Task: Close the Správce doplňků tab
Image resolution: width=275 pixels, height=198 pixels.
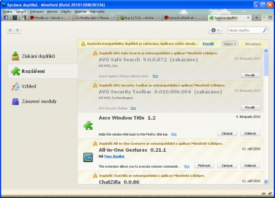Action: (x=248, y=17)
